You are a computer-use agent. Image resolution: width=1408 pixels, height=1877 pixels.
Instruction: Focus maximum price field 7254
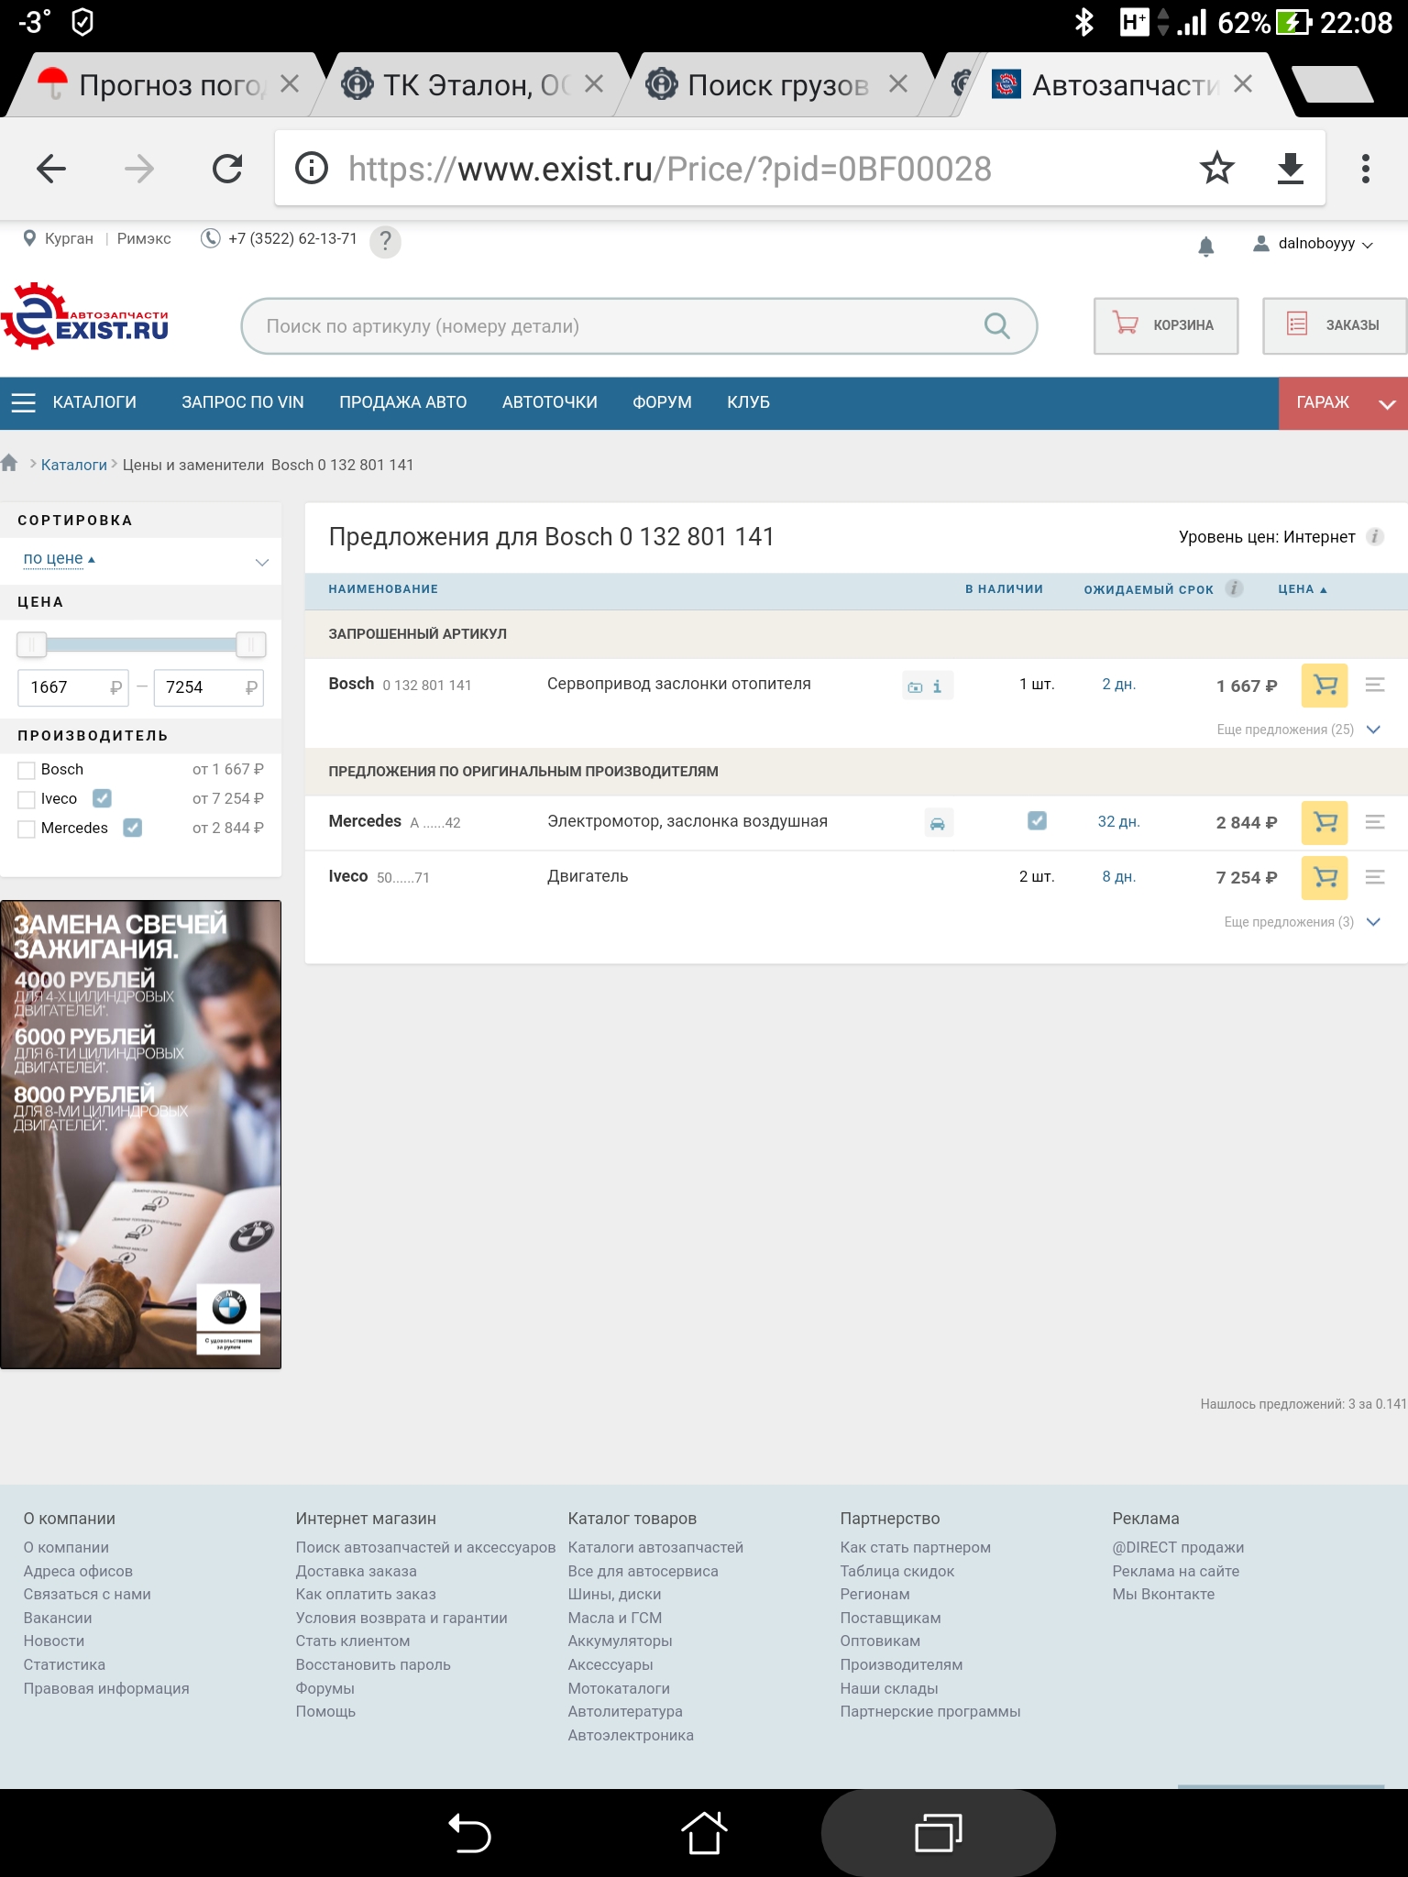[208, 687]
